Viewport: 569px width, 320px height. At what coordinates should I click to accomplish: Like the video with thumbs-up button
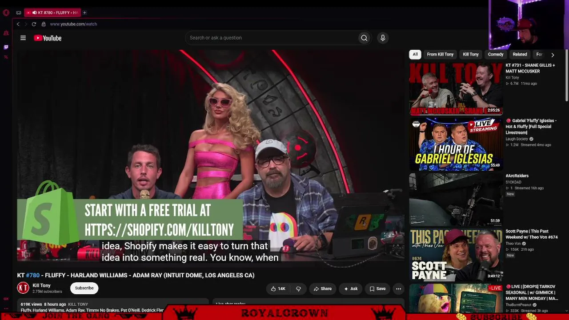click(x=278, y=289)
